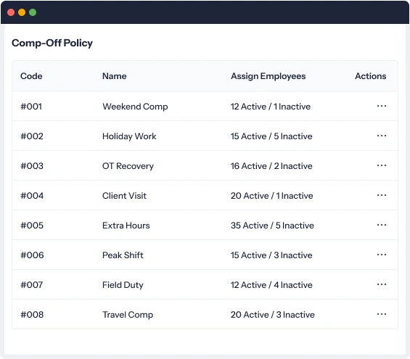410x359 pixels.
Task: Open actions menu for Weekend Comp row
Action: click(382, 106)
